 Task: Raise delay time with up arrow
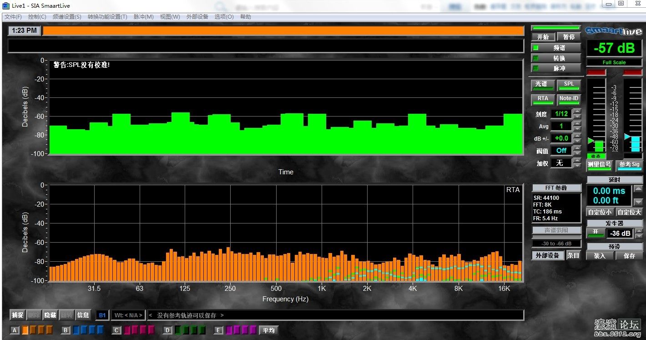(638, 188)
